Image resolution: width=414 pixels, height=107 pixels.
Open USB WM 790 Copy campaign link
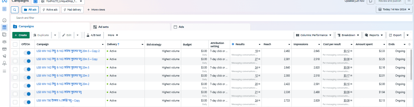coord(58,101)
